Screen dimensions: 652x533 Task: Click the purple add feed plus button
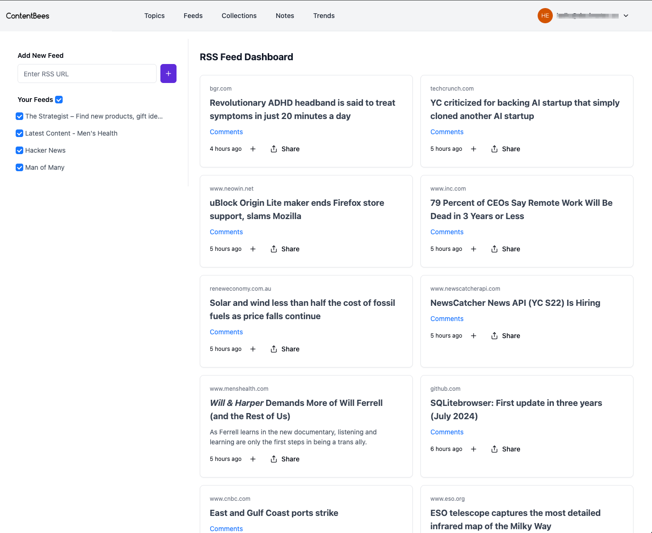click(168, 74)
